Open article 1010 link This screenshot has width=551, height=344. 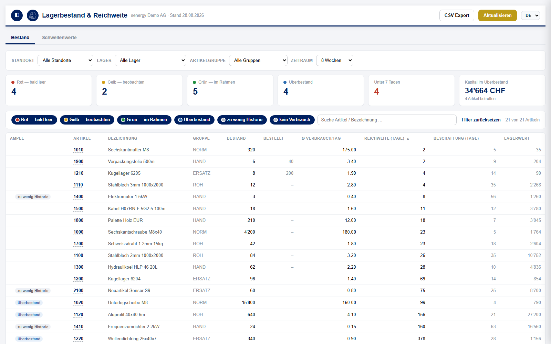(79, 150)
